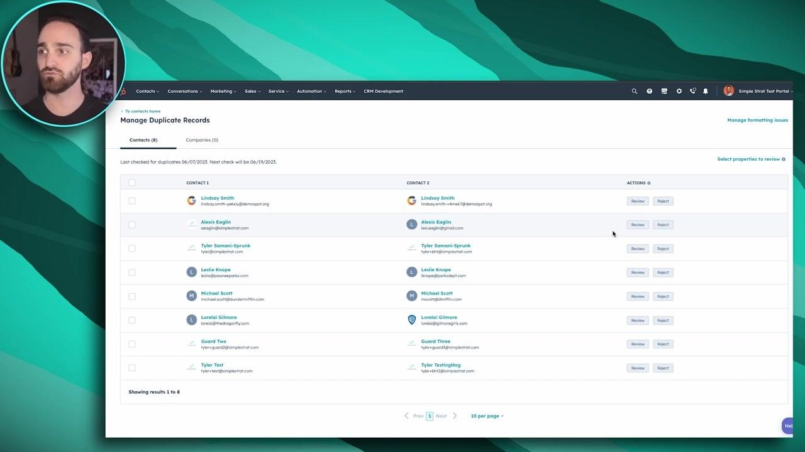Click Reject for Alexis Eaglin row
This screenshot has height=452, width=805.
coord(663,225)
